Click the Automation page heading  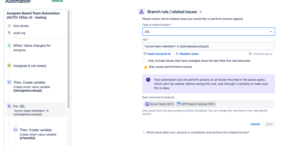(x=18, y=2)
